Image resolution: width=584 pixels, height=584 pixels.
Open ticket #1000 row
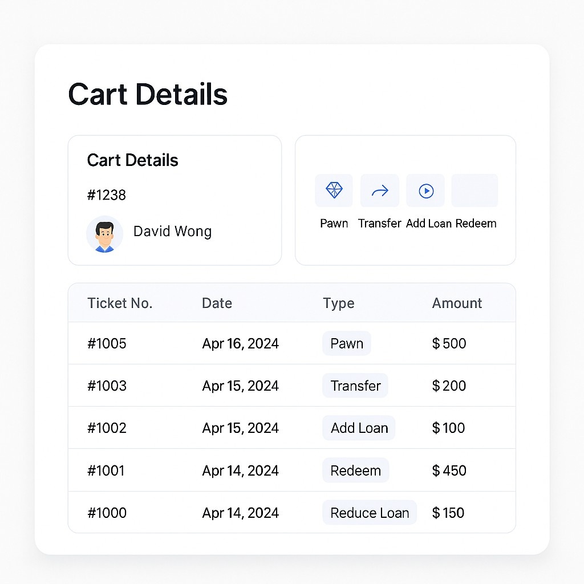pyautogui.click(x=107, y=513)
